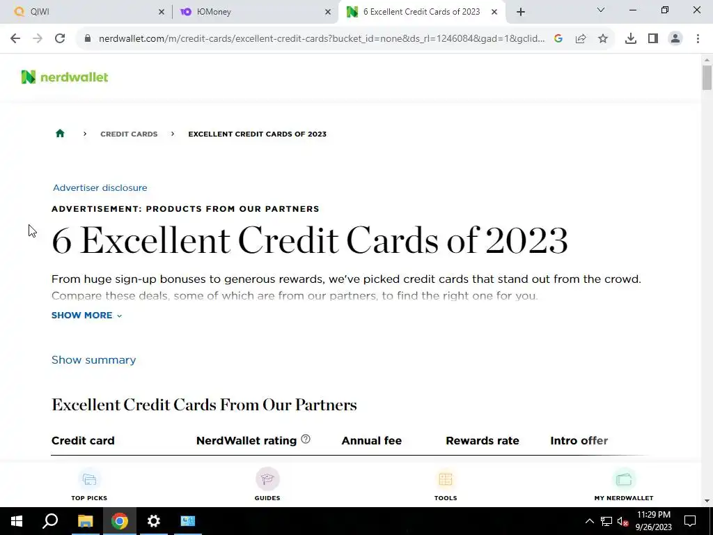Open the Top Picks icon

[x=89, y=479]
